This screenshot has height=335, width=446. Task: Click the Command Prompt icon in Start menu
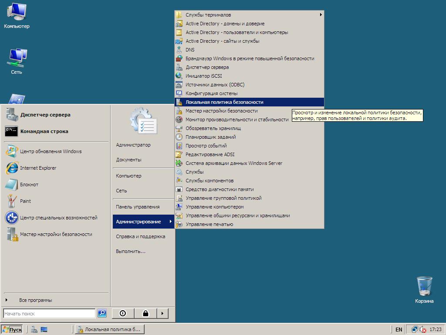(x=11, y=131)
